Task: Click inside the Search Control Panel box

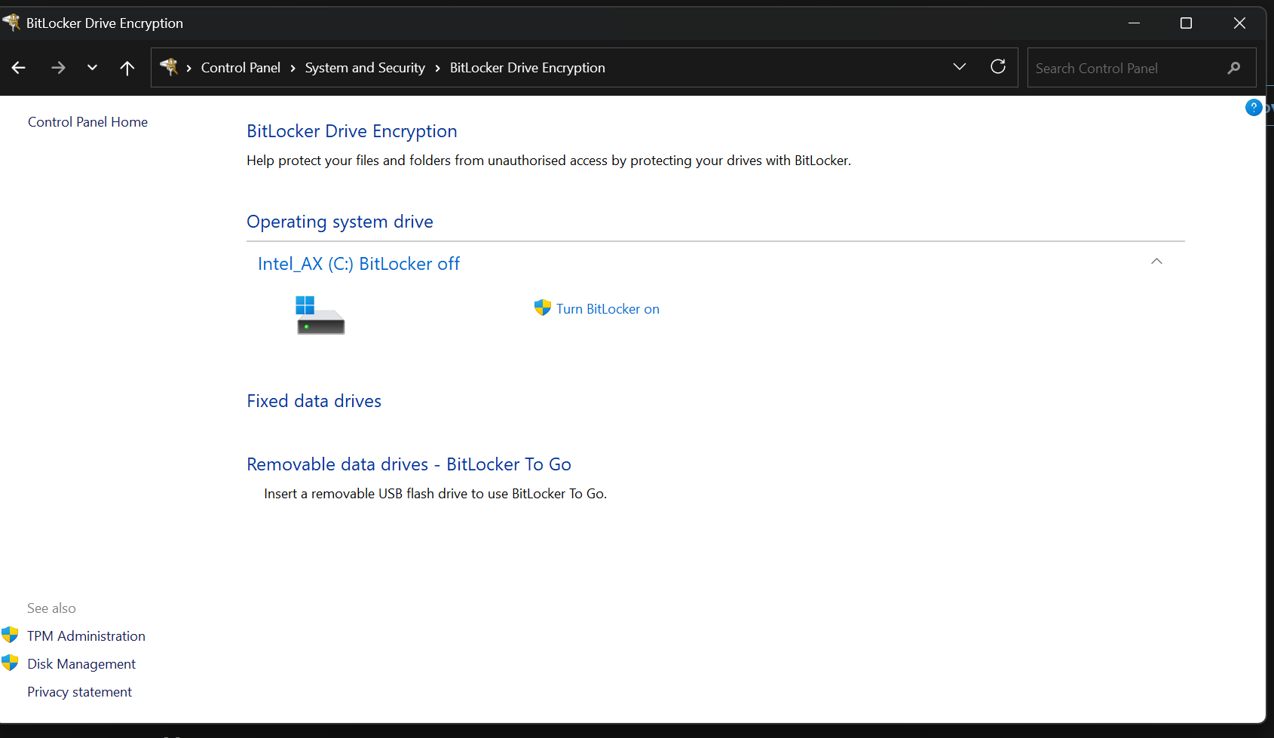Action: (1116, 68)
